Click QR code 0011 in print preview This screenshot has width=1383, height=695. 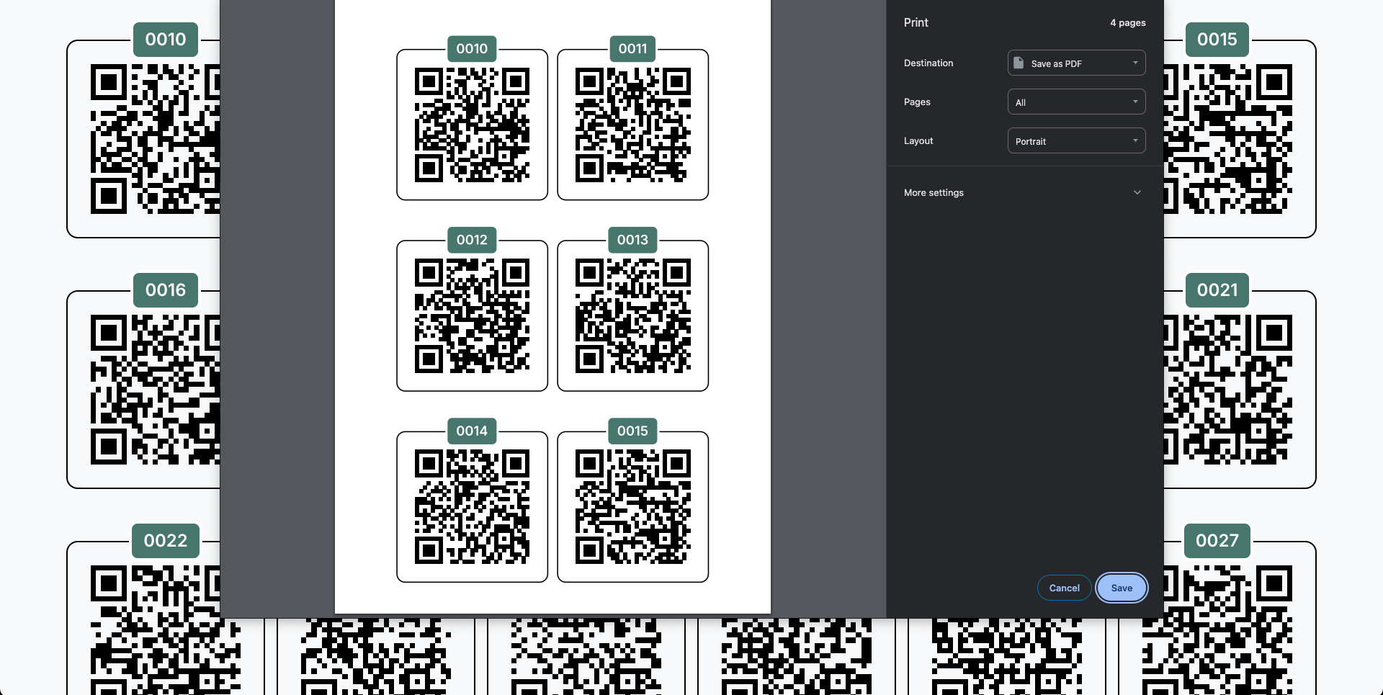coord(632,125)
